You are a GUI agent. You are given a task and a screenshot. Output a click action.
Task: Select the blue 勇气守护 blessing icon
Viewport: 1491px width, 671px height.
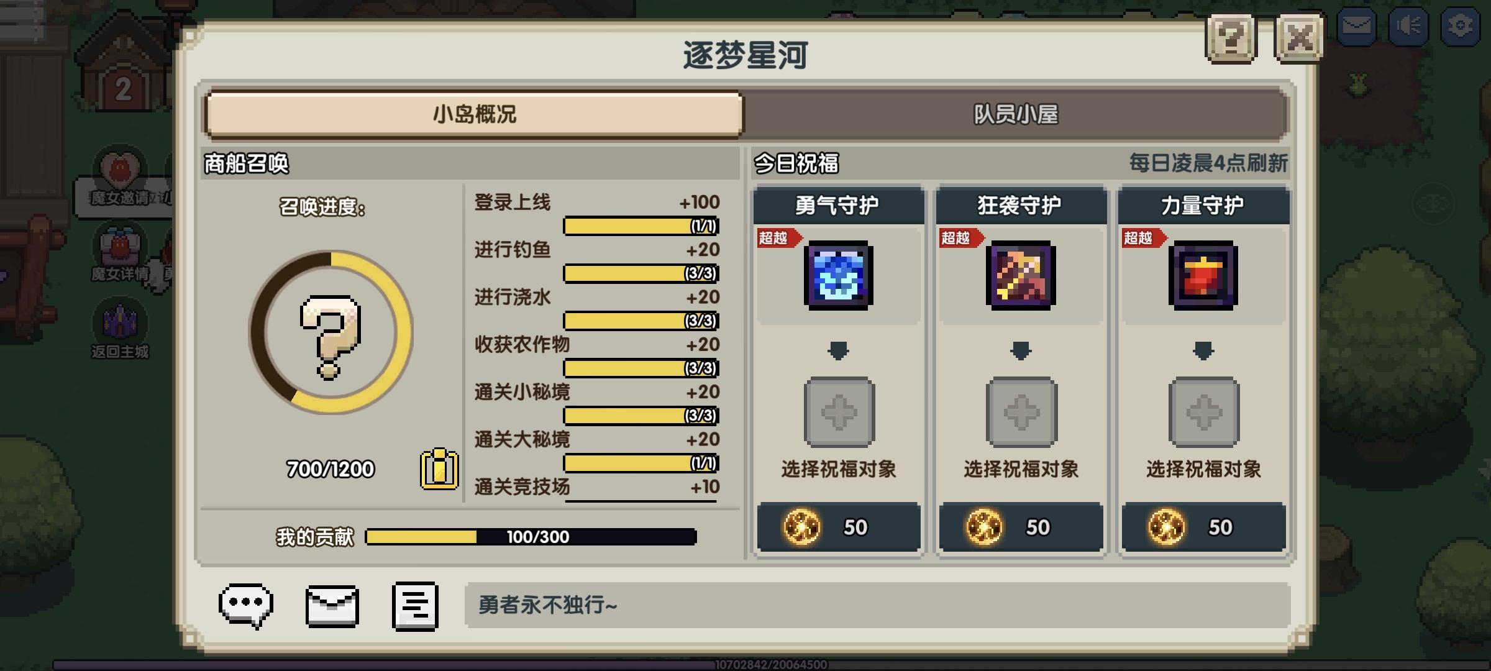838,275
